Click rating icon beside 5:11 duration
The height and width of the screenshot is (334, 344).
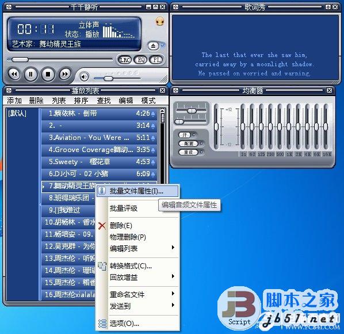click(x=153, y=138)
